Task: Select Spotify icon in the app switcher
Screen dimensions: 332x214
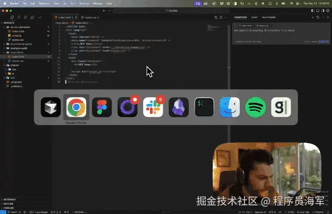Action: 255,107
